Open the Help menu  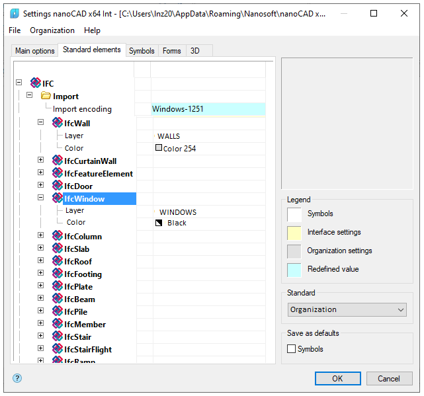[x=92, y=30]
